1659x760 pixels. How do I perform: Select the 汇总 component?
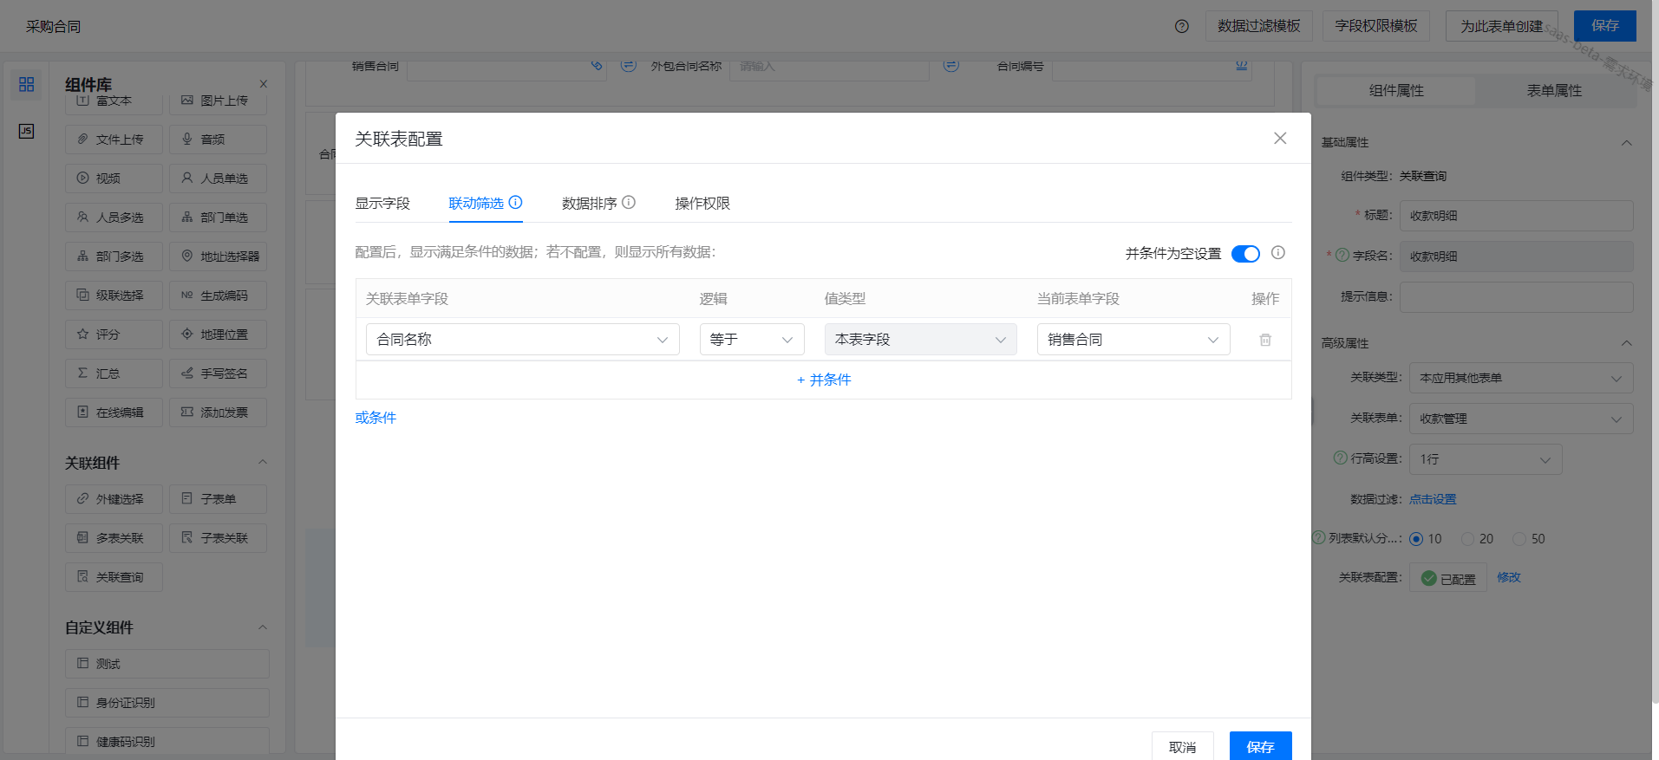tap(114, 374)
